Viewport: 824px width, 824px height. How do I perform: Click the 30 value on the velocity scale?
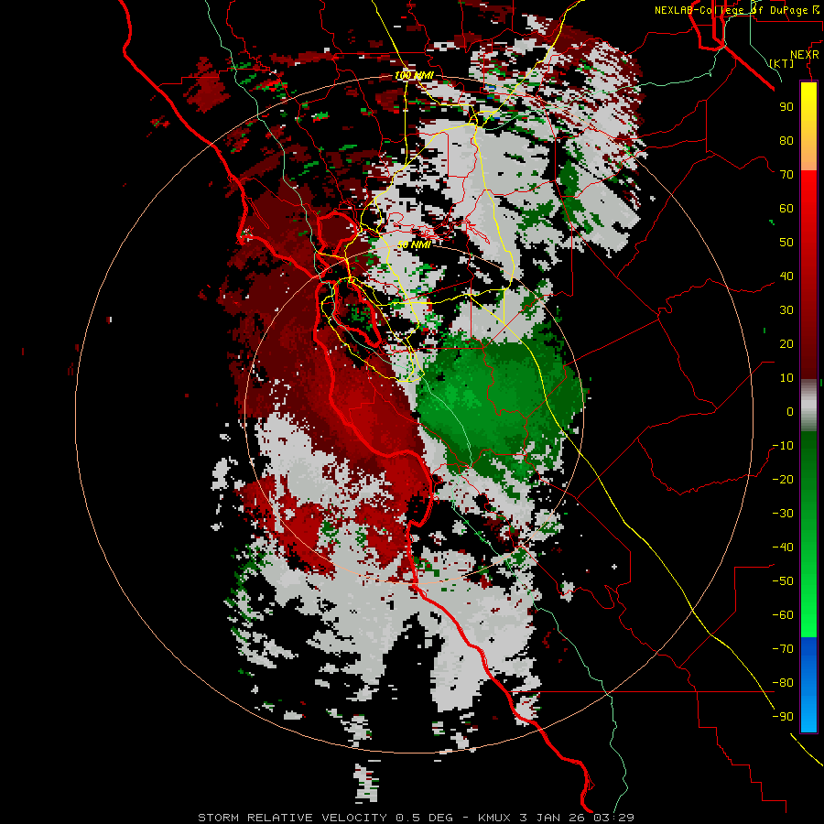point(786,310)
